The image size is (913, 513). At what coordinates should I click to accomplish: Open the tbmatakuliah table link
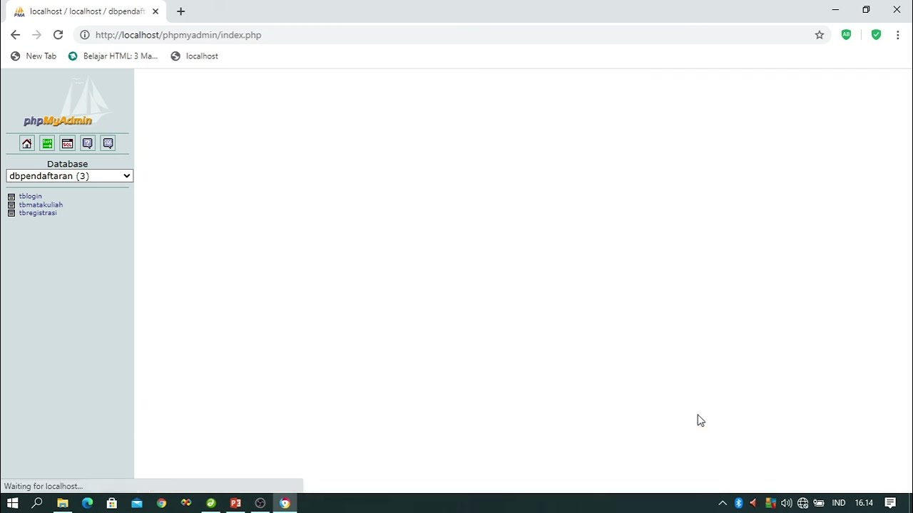(41, 204)
